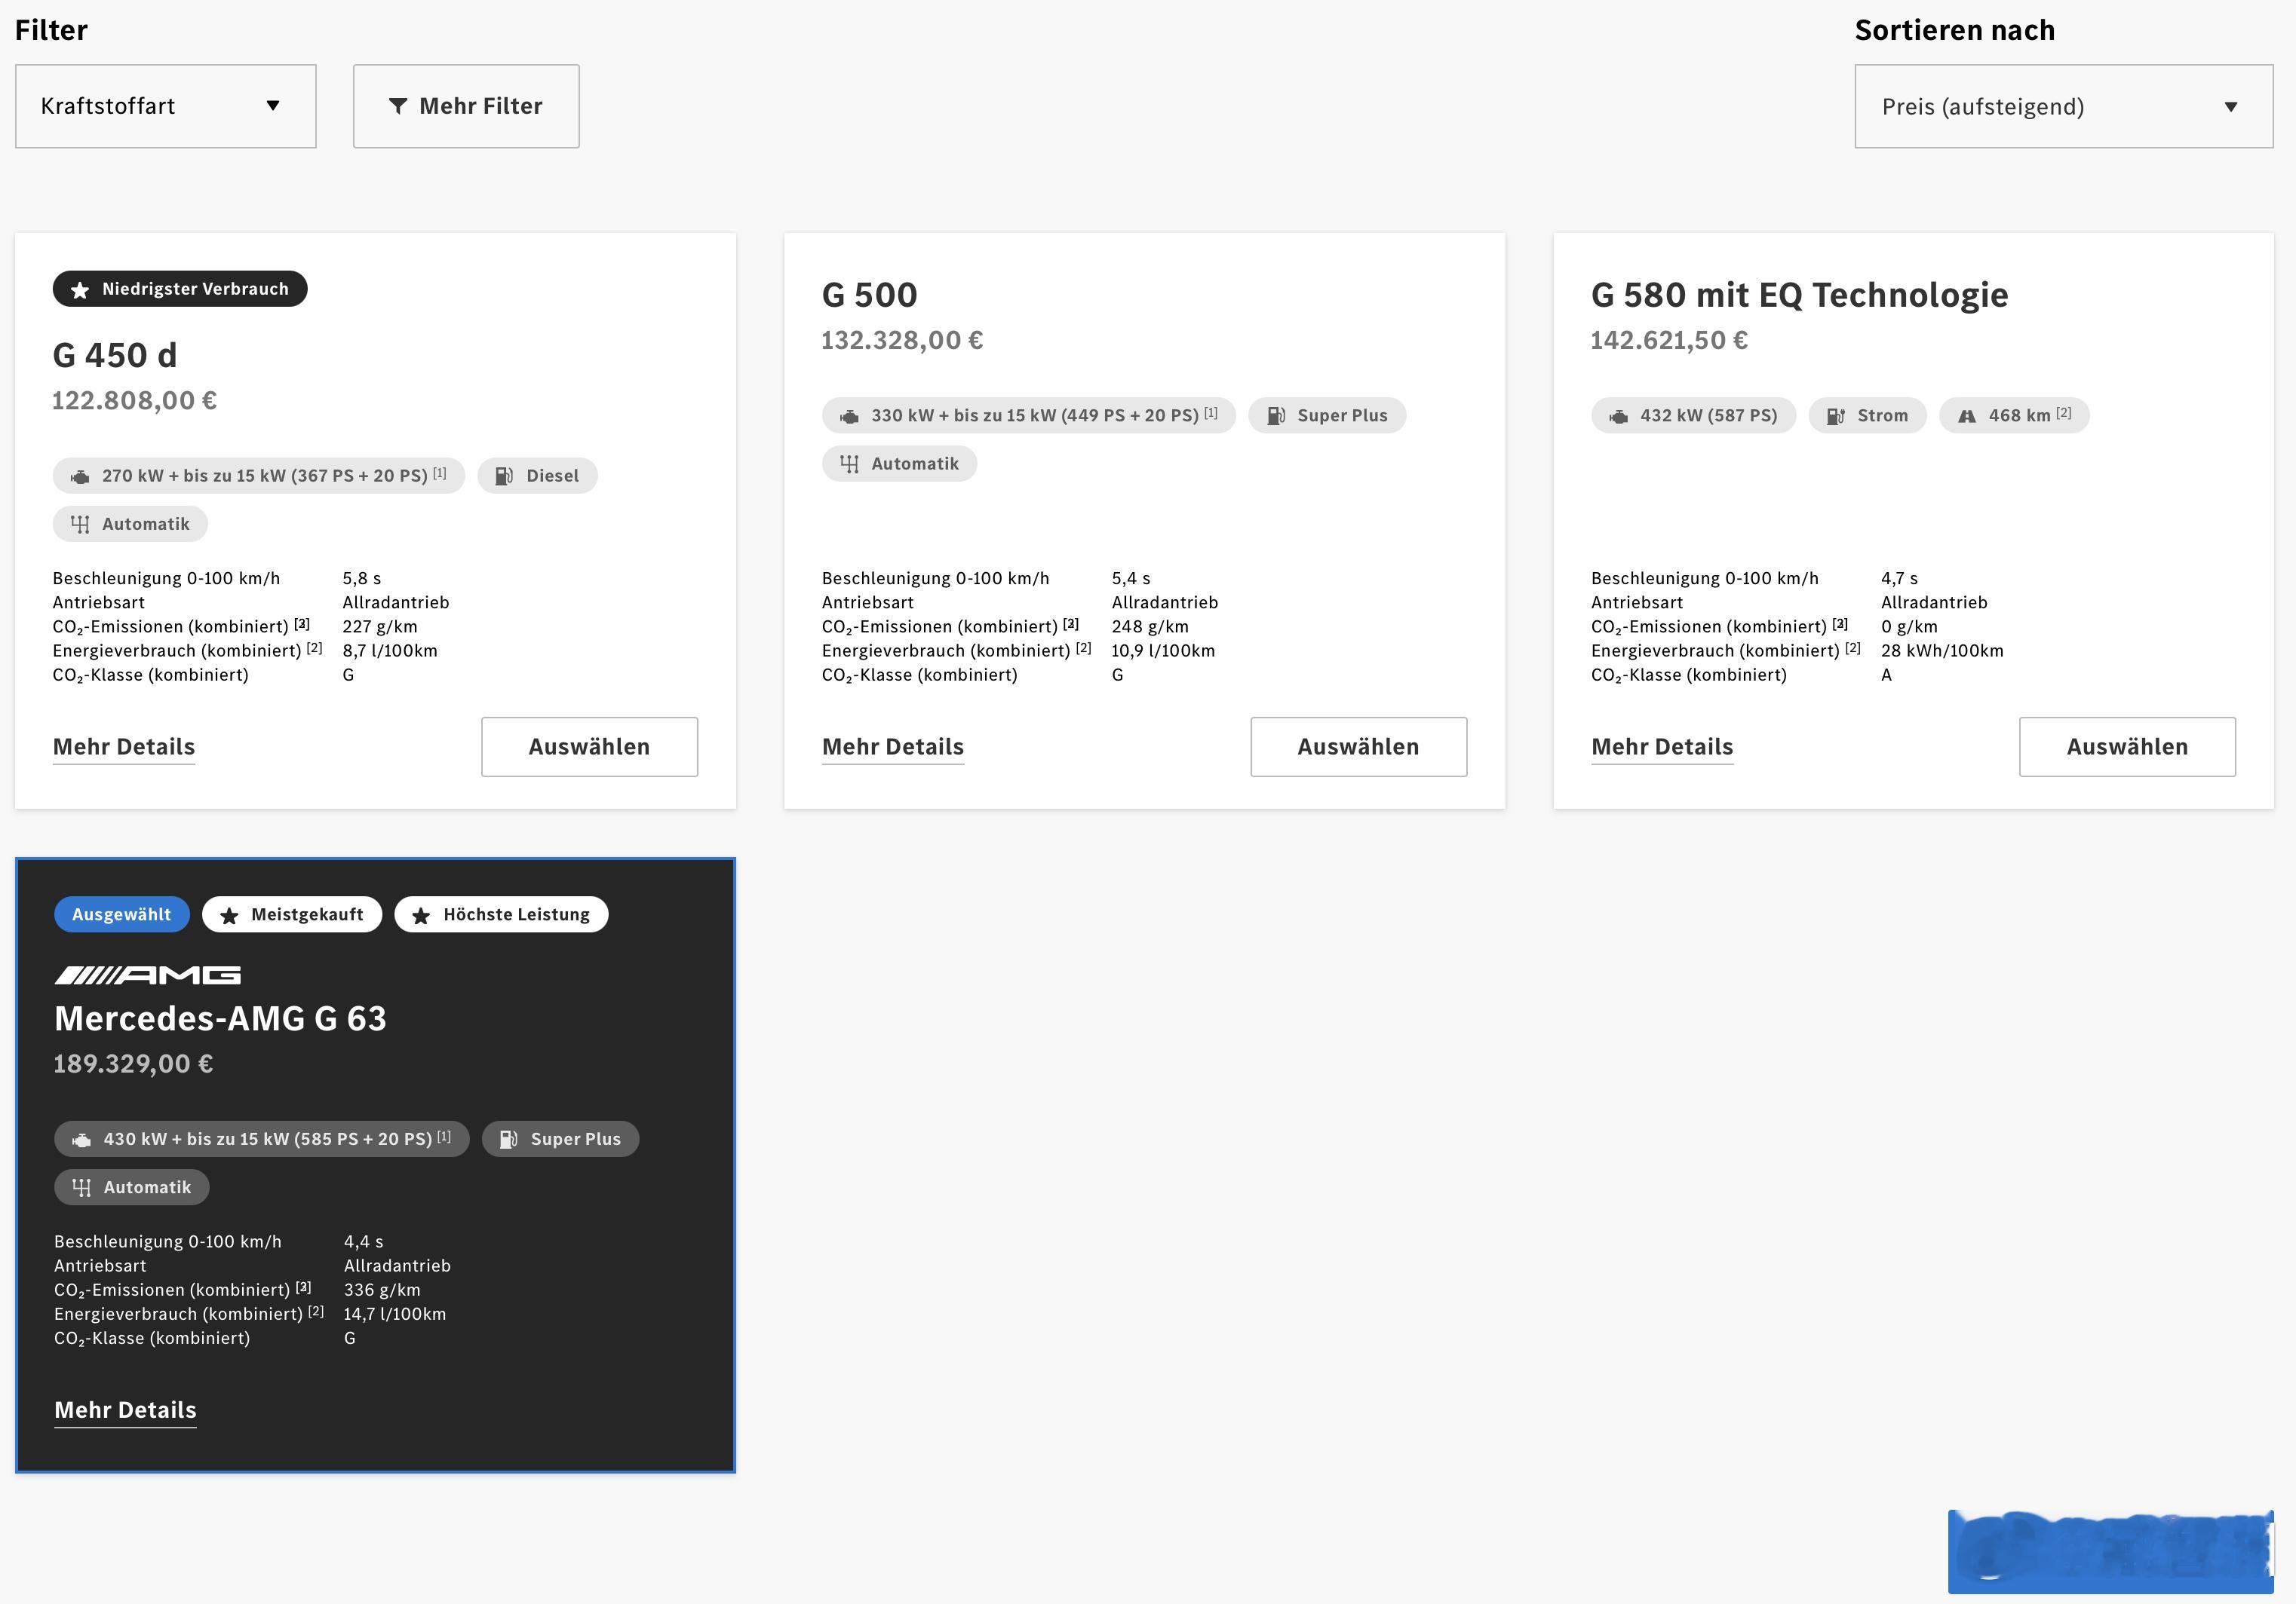Select the G 450 d with Auswählen
Image resolution: width=2296 pixels, height=1604 pixels.
point(589,746)
